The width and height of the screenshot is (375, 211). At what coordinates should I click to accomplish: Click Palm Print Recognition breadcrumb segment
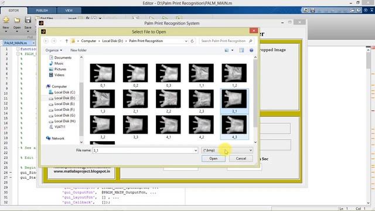pos(146,41)
